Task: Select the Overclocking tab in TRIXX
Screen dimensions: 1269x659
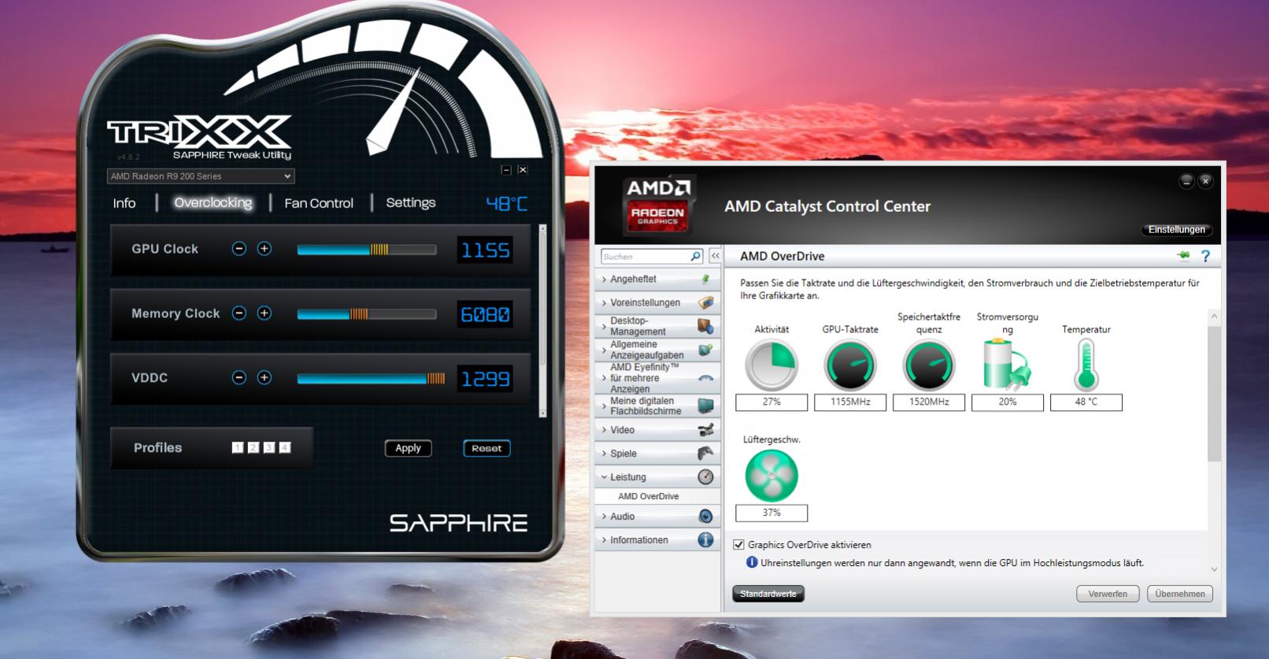Action: 213,203
